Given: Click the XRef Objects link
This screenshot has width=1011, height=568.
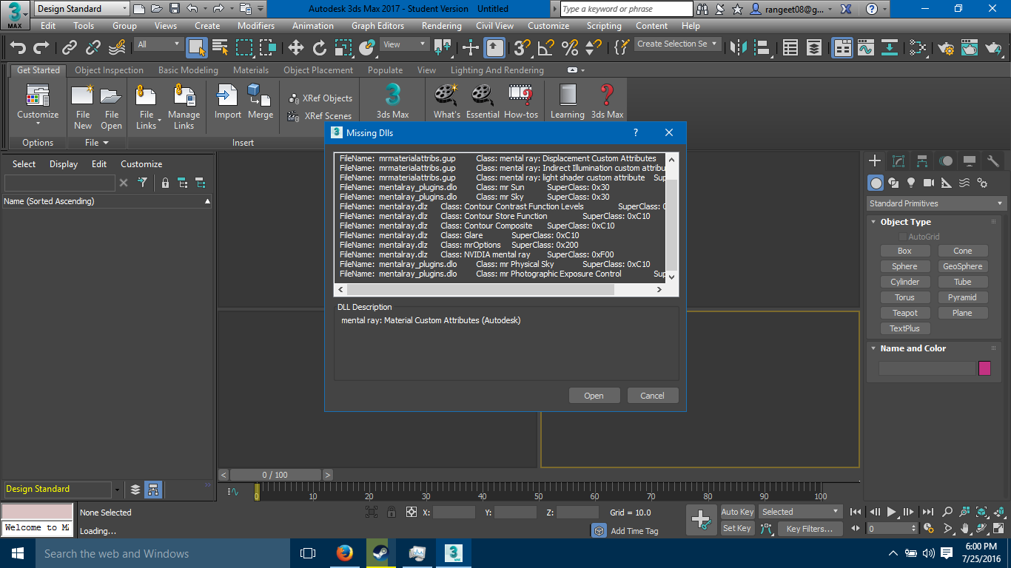Looking at the screenshot, I should 320,98.
